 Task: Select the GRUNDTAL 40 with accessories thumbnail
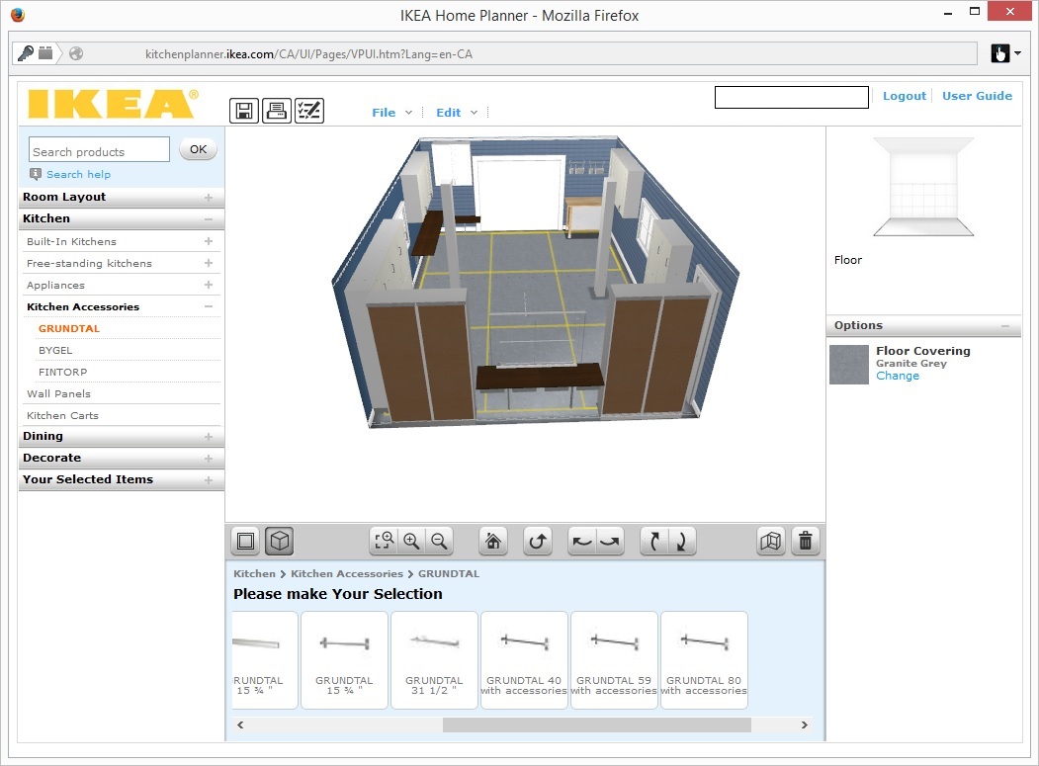point(524,660)
